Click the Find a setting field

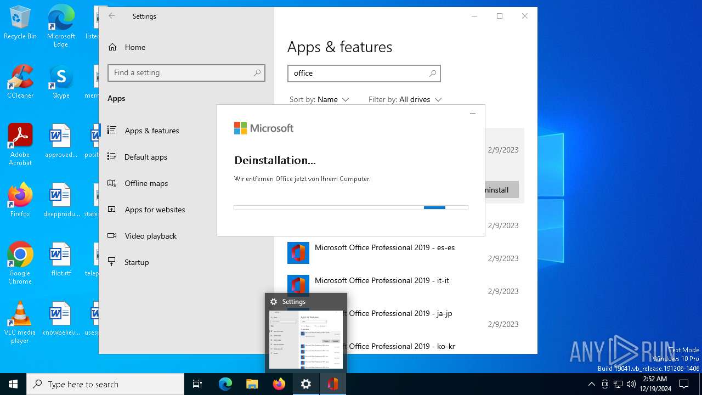186,73
